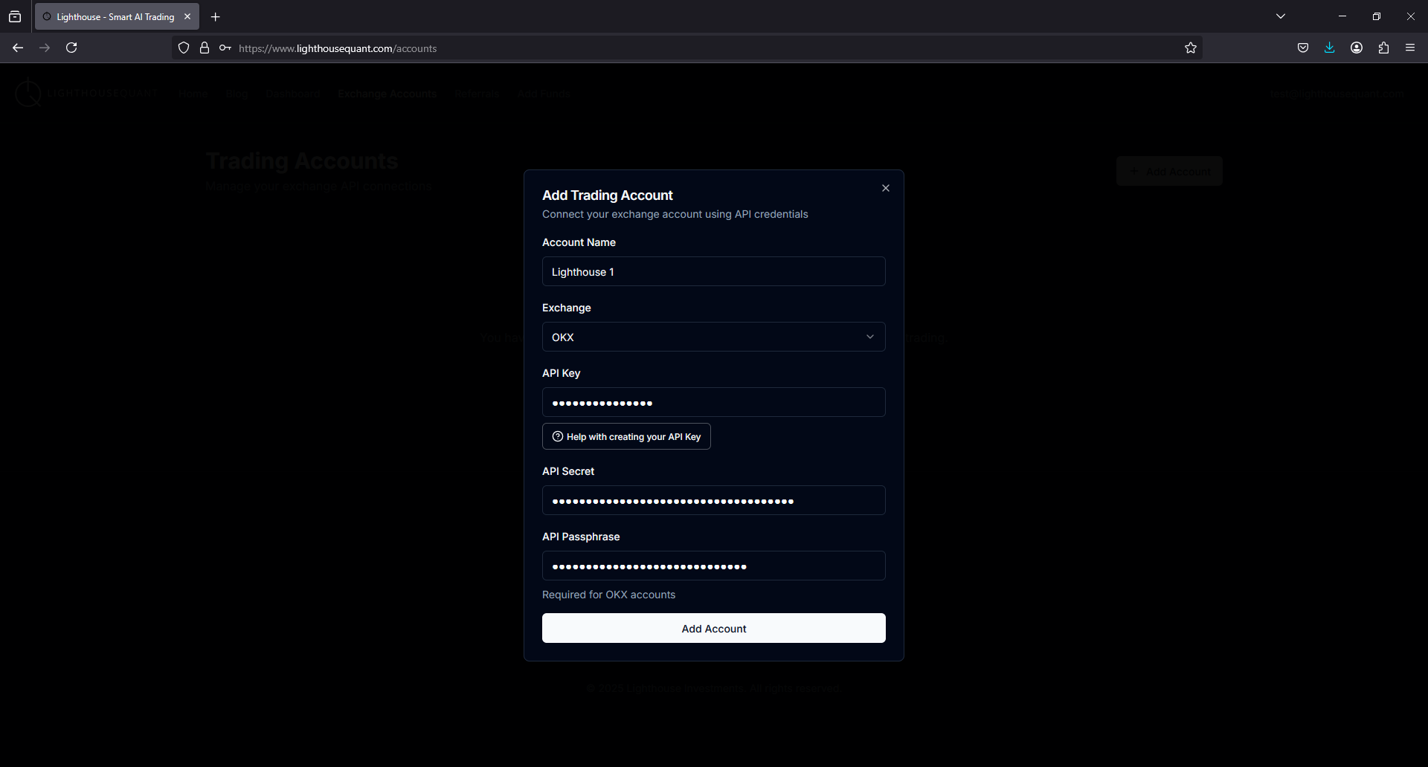Click the dimmed Add Account page button
The image size is (1428, 767).
[1169, 171]
